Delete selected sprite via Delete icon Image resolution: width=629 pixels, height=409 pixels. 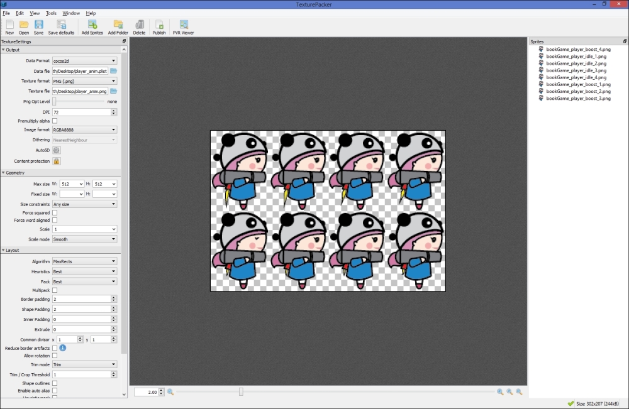pos(139,27)
